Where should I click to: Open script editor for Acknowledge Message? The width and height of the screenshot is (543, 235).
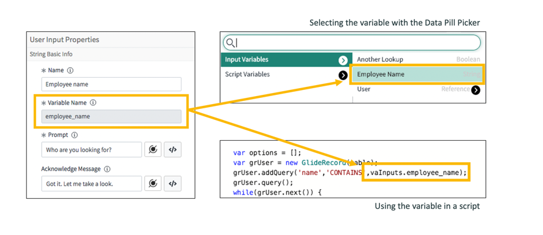[x=172, y=184]
